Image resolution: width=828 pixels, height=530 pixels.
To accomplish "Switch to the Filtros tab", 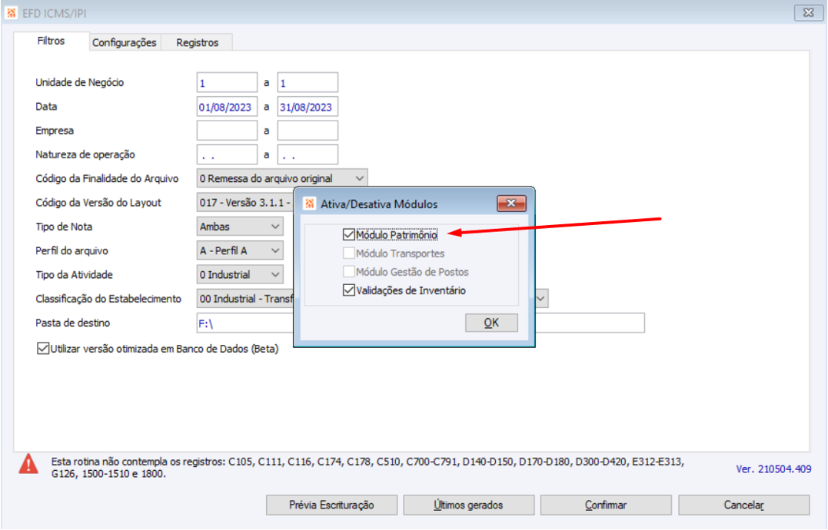I will click(52, 41).
